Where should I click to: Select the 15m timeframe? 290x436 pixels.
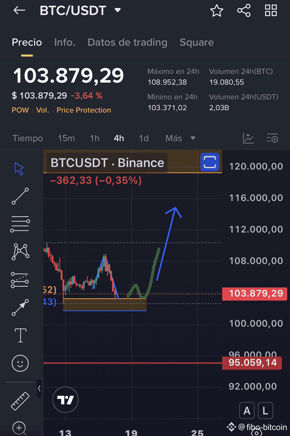(x=66, y=138)
